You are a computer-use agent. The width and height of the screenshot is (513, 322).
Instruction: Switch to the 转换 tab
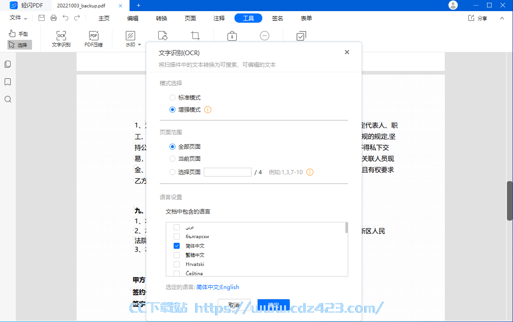coord(161,18)
